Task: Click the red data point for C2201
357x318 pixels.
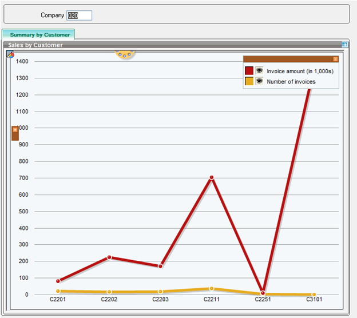Action: pos(58,281)
